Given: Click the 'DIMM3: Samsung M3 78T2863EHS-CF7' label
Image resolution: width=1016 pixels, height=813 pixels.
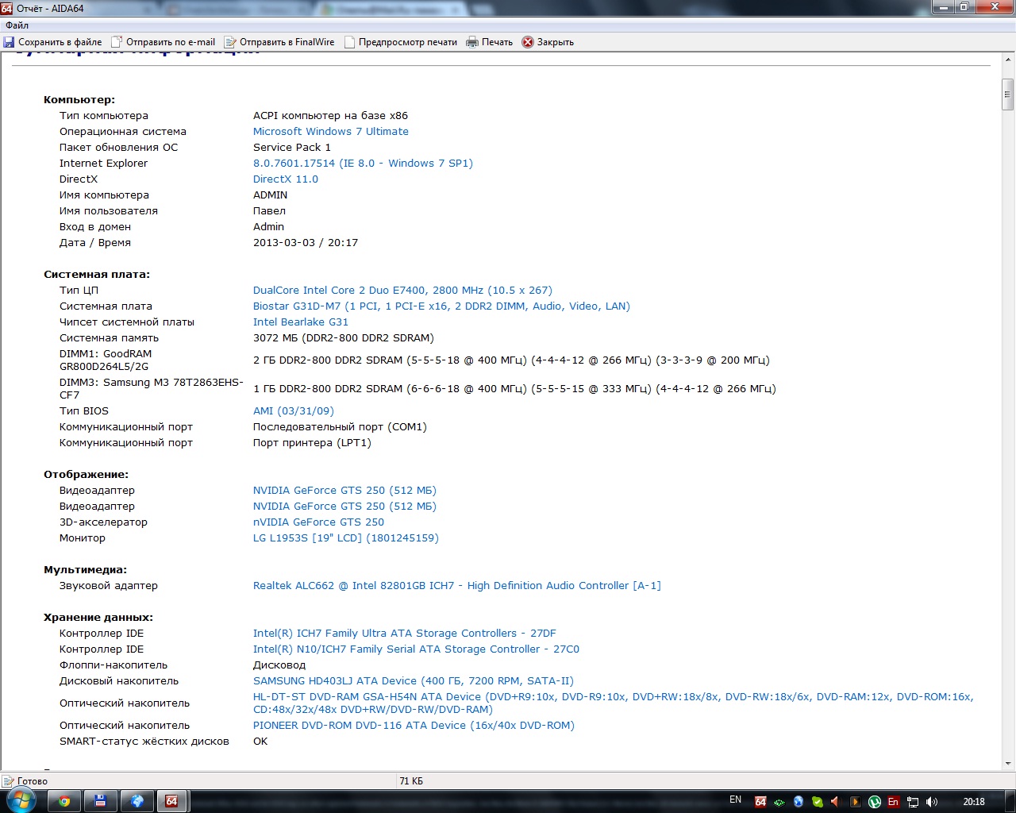Looking at the screenshot, I should (151, 389).
